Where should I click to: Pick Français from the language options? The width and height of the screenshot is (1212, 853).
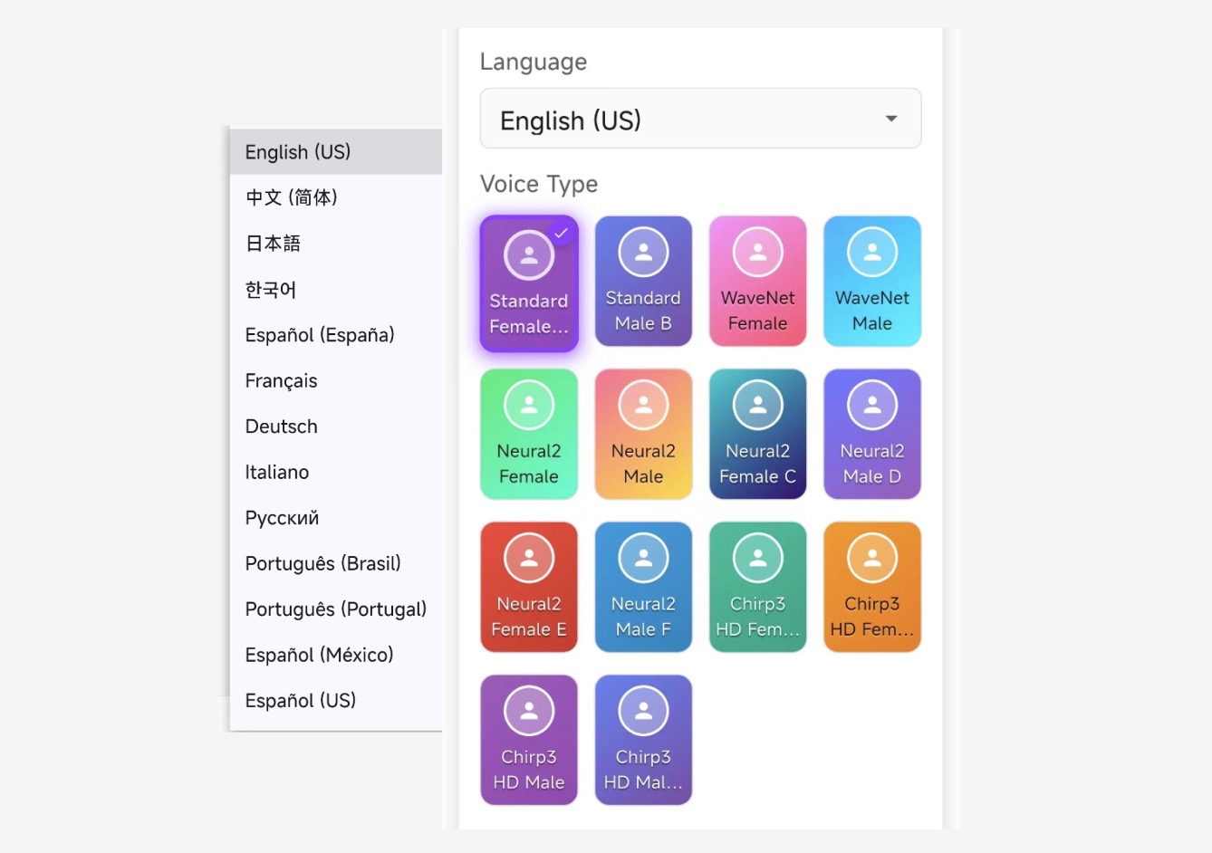[281, 380]
